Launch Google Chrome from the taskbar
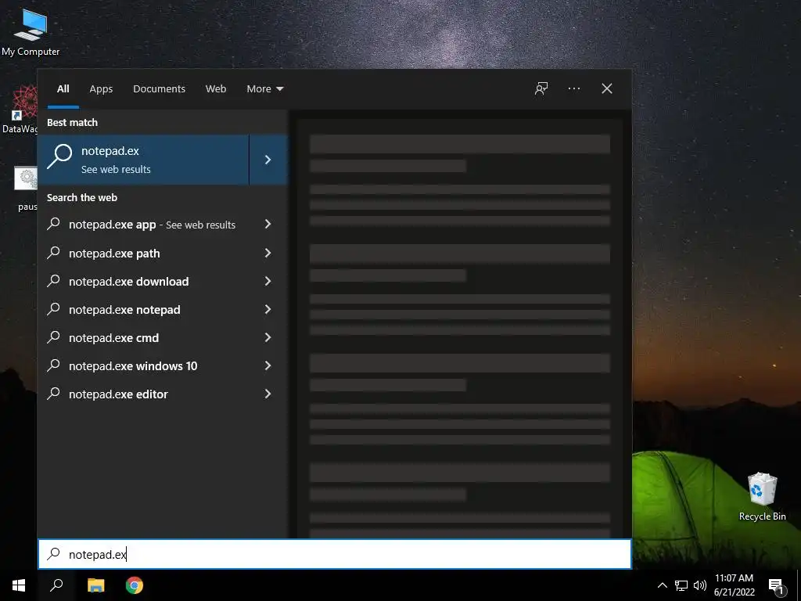This screenshot has height=601, width=801. tap(135, 585)
